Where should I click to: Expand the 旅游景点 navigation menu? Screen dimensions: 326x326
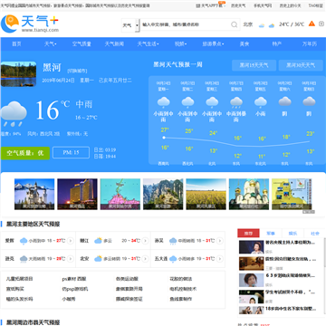pyautogui.click(x=213, y=43)
